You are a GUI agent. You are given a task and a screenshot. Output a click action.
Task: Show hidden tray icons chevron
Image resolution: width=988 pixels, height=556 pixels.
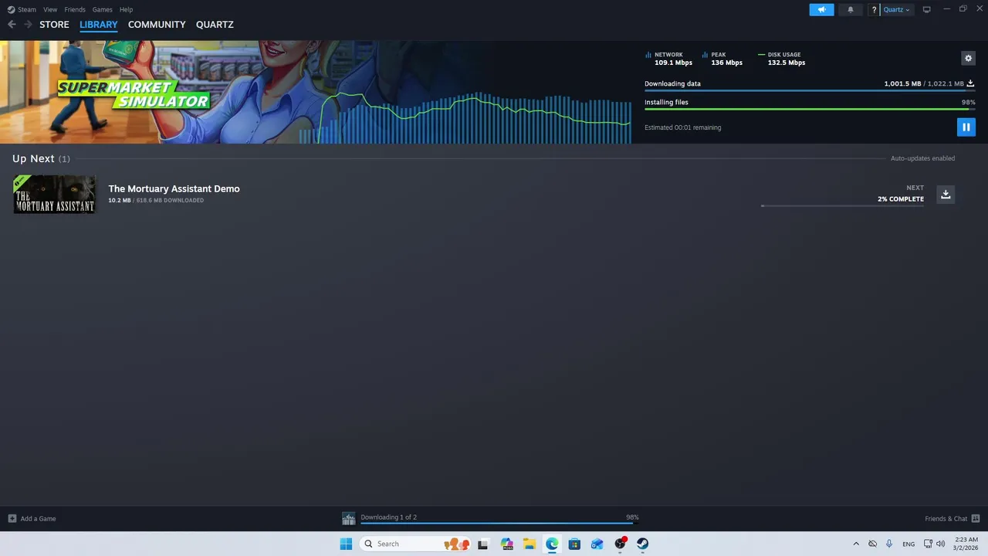coord(856,544)
